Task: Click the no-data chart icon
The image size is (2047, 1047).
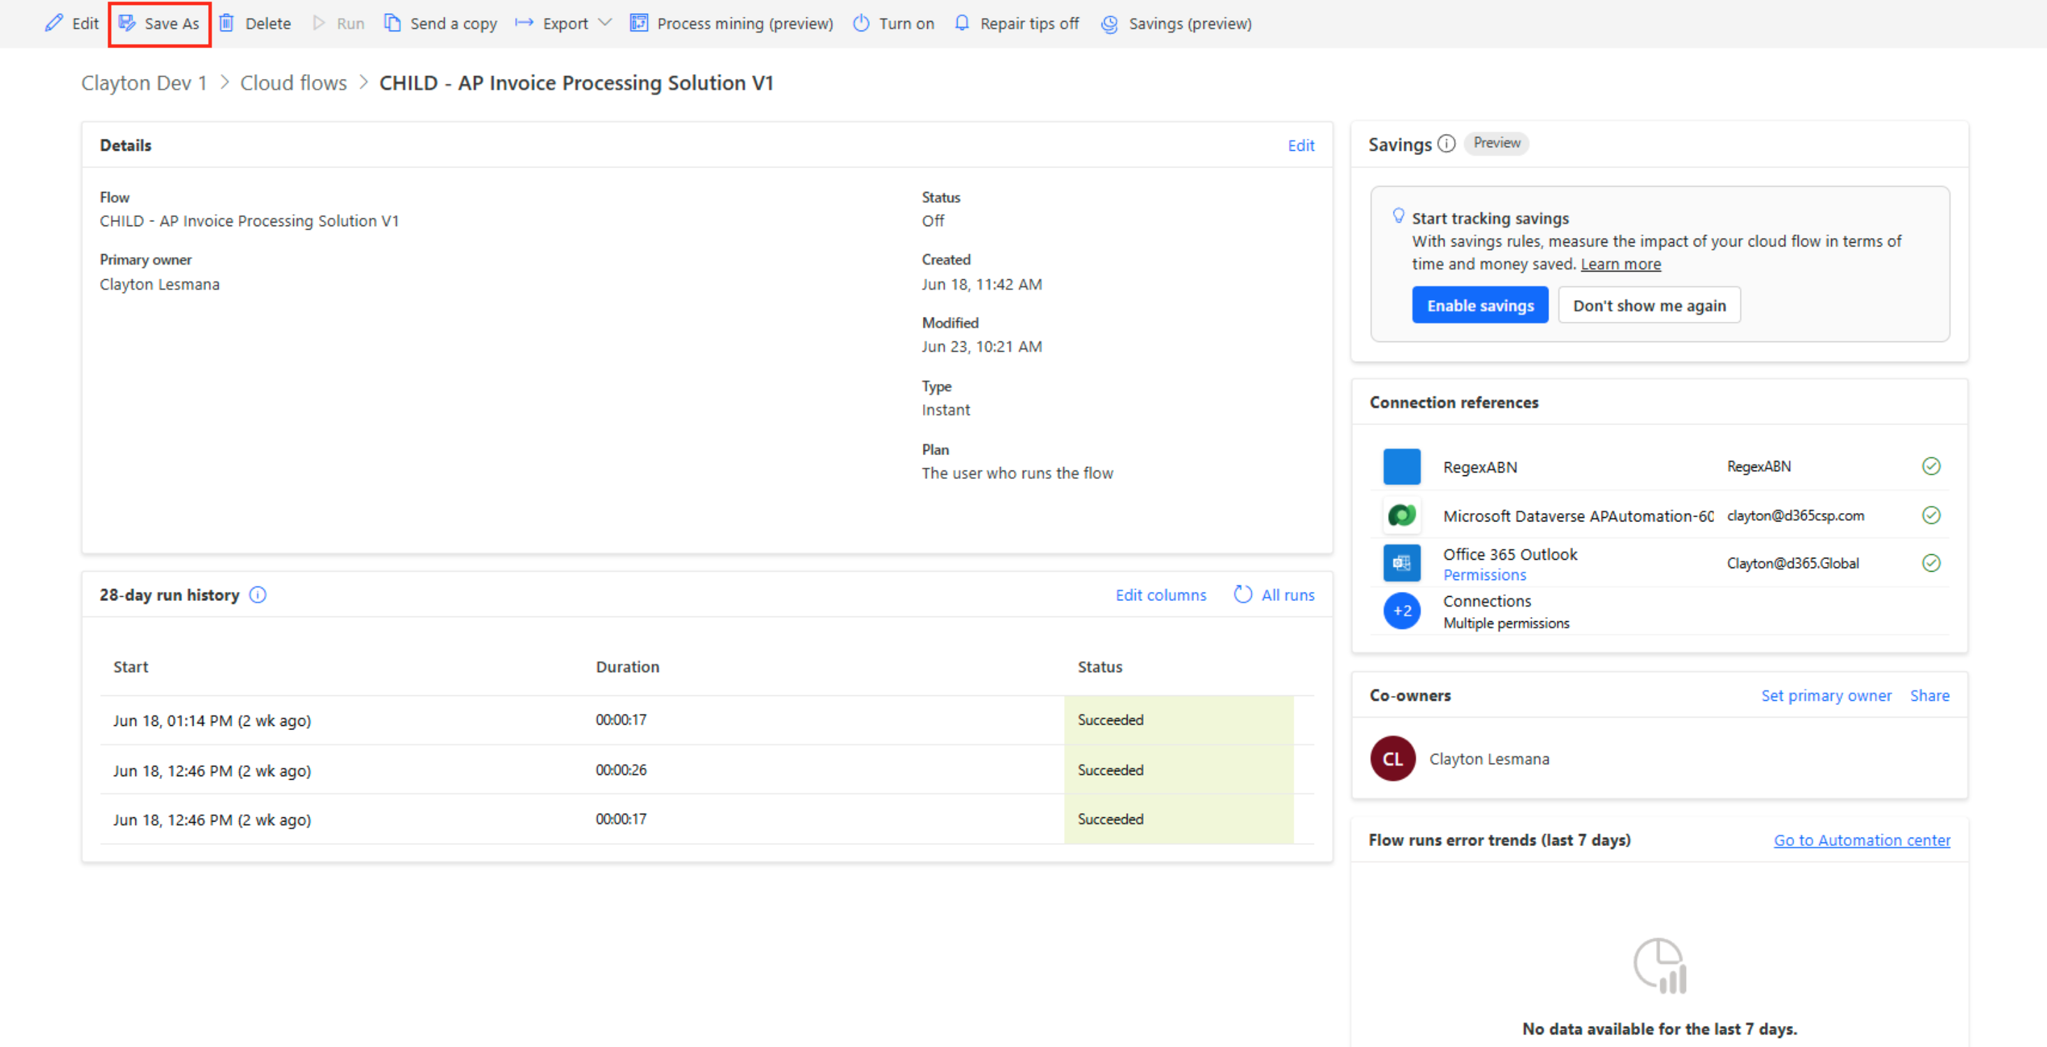Action: (1660, 965)
